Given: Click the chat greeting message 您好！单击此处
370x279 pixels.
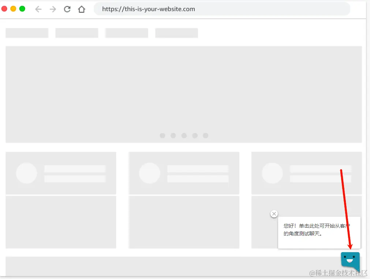Looking at the screenshot, I should (x=319, y=232).
